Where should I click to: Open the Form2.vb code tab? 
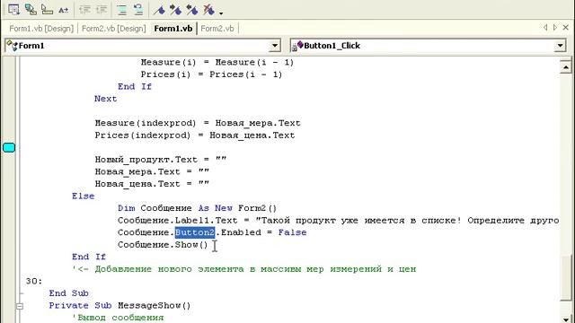[217, 29]
